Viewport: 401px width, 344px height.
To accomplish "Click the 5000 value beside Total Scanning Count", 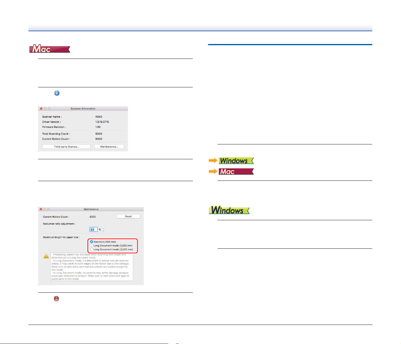I will tap(99, 134).
